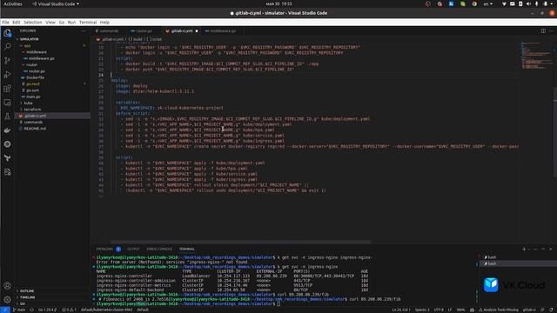Click the Kubernetes cluster context status item
Screen dimensions: 557x313
(106, 310)
